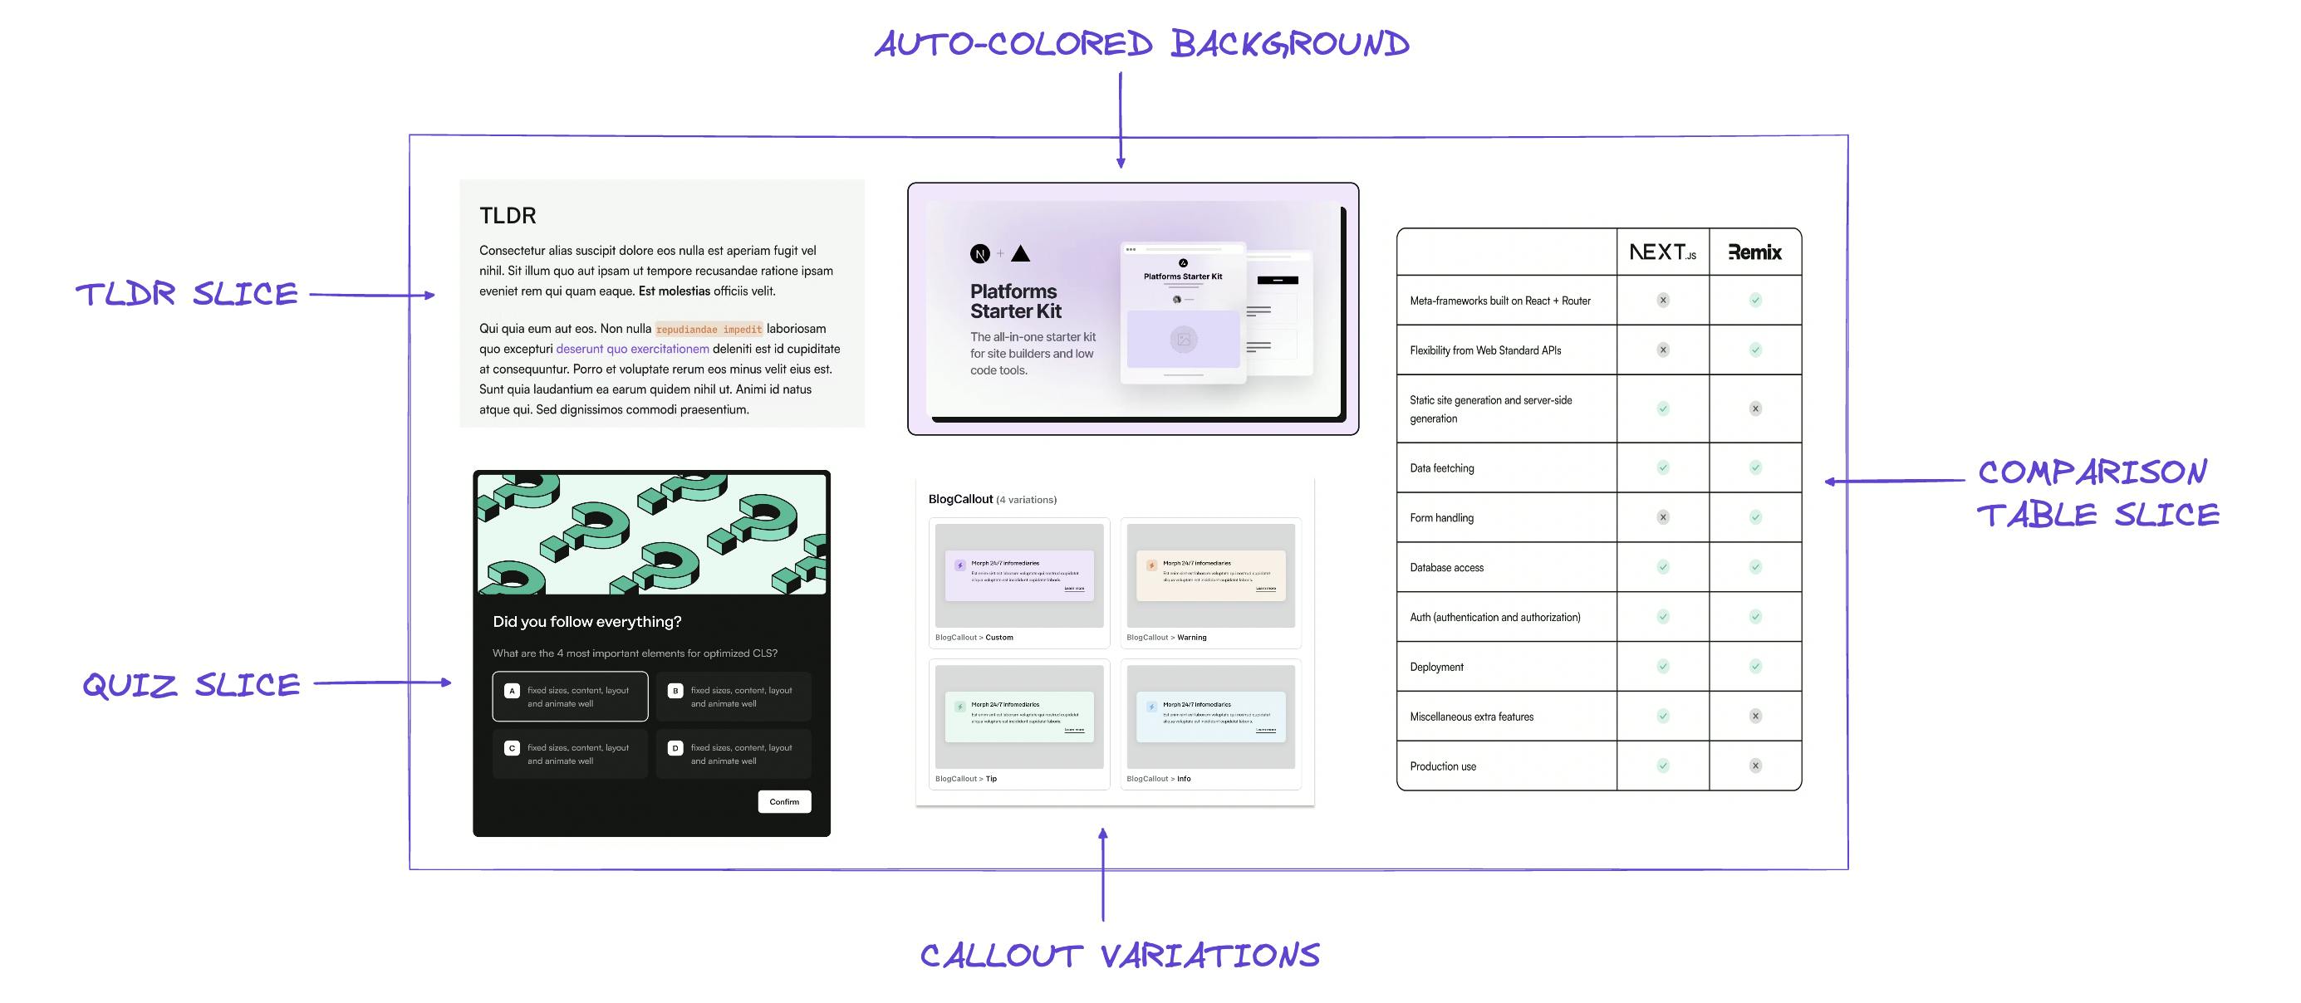
Task: Select answer option B in the quiz
Action: [x=738, y=693]
